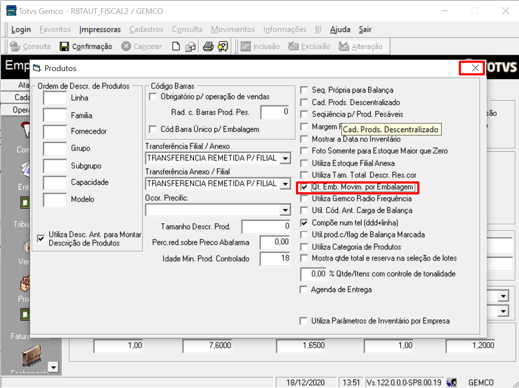
Task: Toggle Obrigatório p/ operação de vendas
Action: (153, 97)
